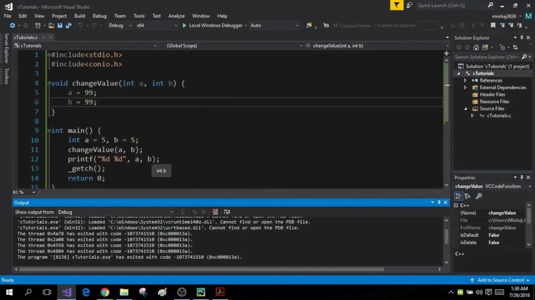Open the Tools menu
The height and width of the screenshot is (300, 535).
click(139, 16)
